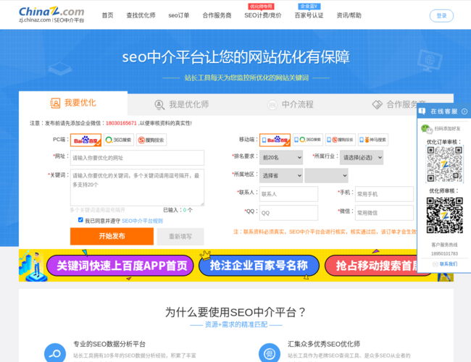Click the handshake icon on 合作服务商 tab
Image resolution: width=471 pixels, height=362 pixels.
tap(378, 104)
